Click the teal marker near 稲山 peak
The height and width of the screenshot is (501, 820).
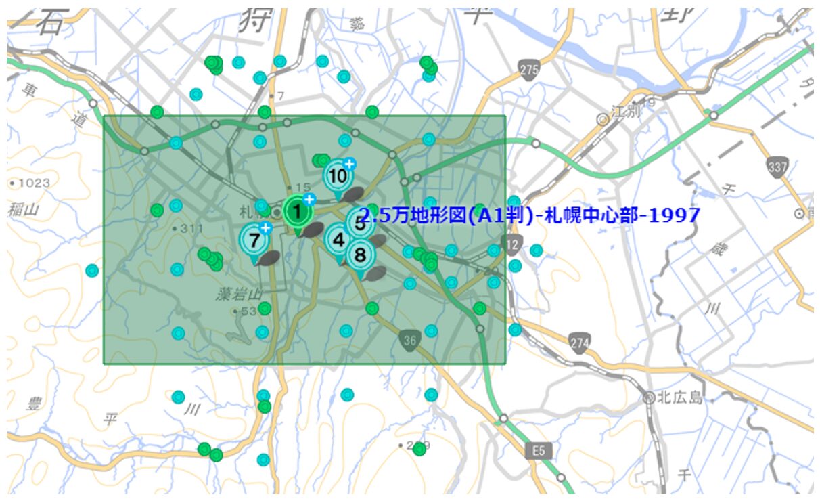coord(92,271)
